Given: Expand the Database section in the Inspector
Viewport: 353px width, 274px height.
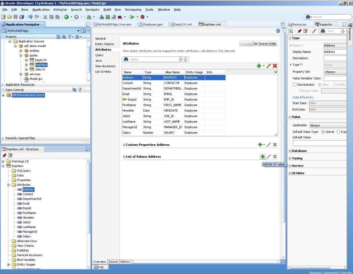Looking at the screenshot, I should coord(290,150).
